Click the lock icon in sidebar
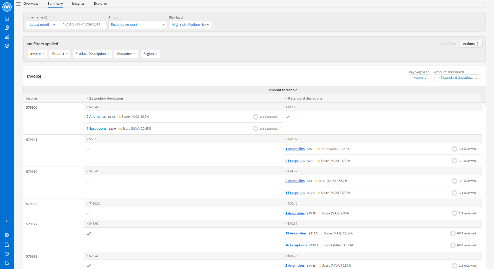This screenshot has width=494, height=269. 7,244
